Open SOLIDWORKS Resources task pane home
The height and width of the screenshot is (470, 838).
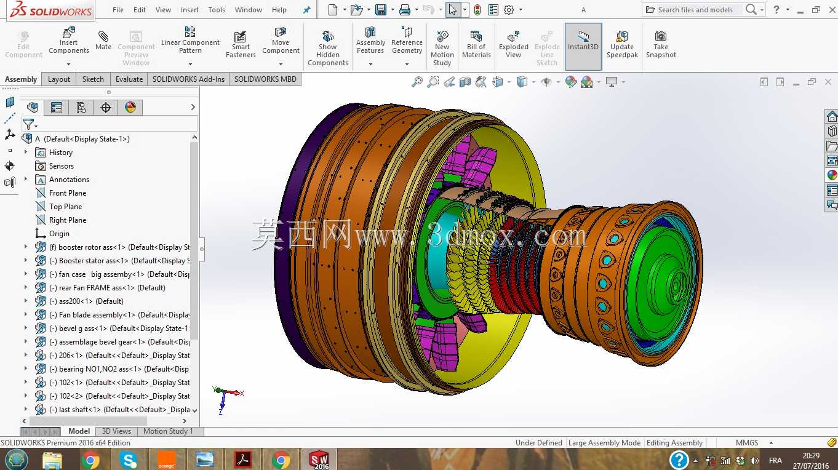(x=832, y=117)
